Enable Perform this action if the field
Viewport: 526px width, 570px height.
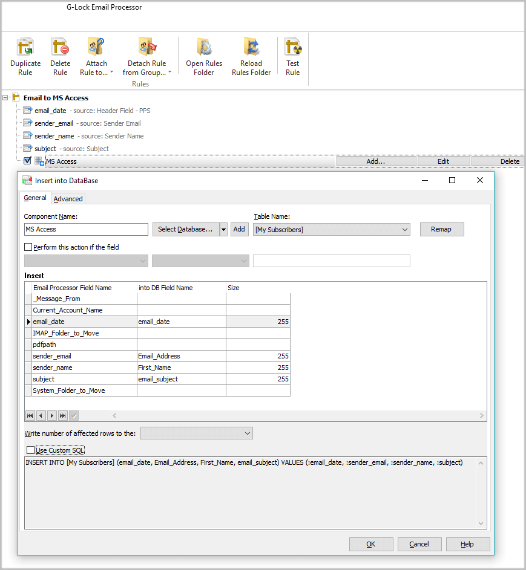(x=28, y=247)
